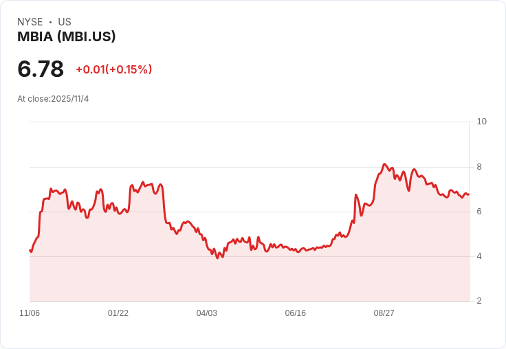Screen dimensions: 506x349
Task: Click the 11/06 date axis label
Action: 30,313
